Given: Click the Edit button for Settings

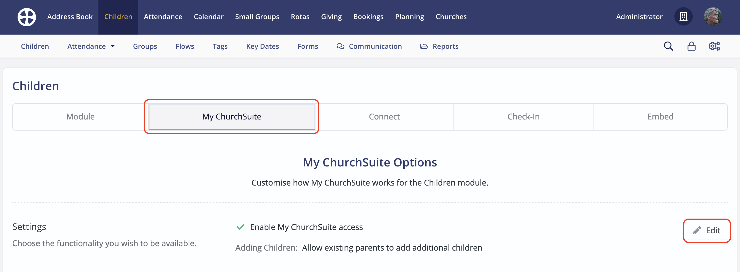Looking at the screenshot, I should pyautogui.click(x=707, y=230).
